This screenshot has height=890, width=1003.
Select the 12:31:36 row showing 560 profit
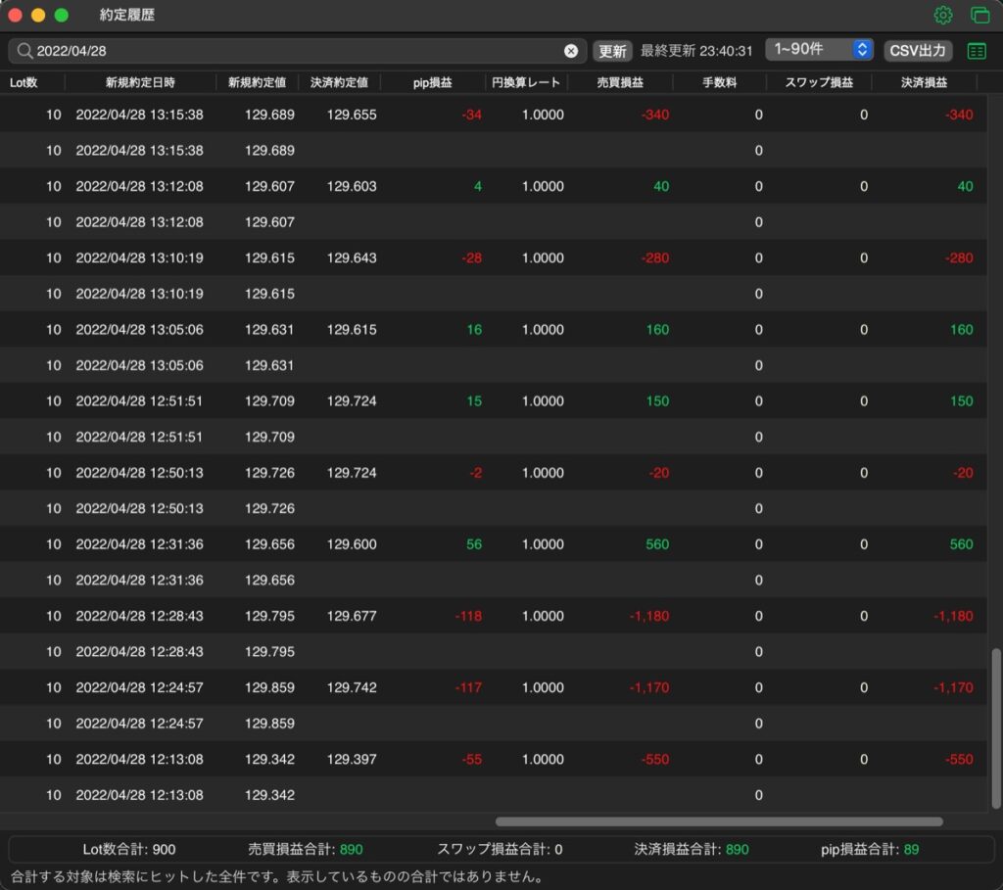pos(494,544)
